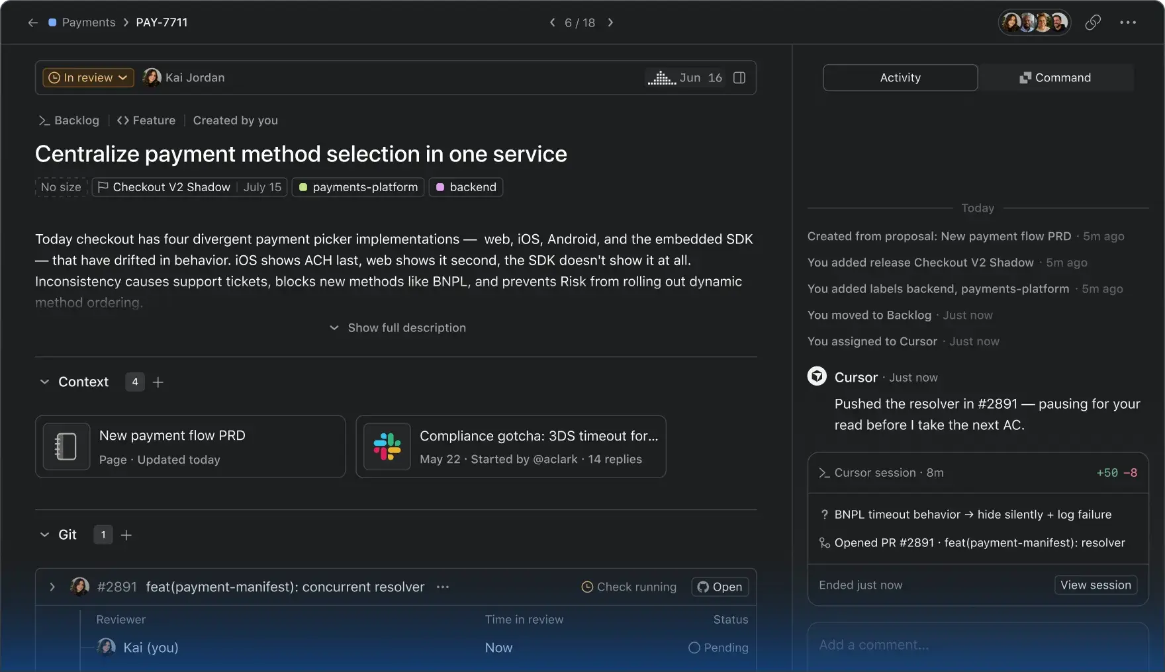Screen dimensions: 1165x672
Task: Copy issue link icon
Action: 1093,22
